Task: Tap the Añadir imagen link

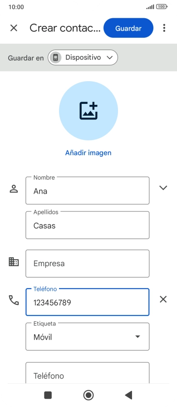Action: click(88, 153)
